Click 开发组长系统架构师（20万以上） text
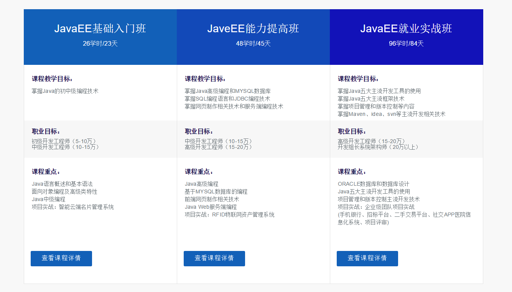Viewport: 512px width, 292px height. (379, 147)
